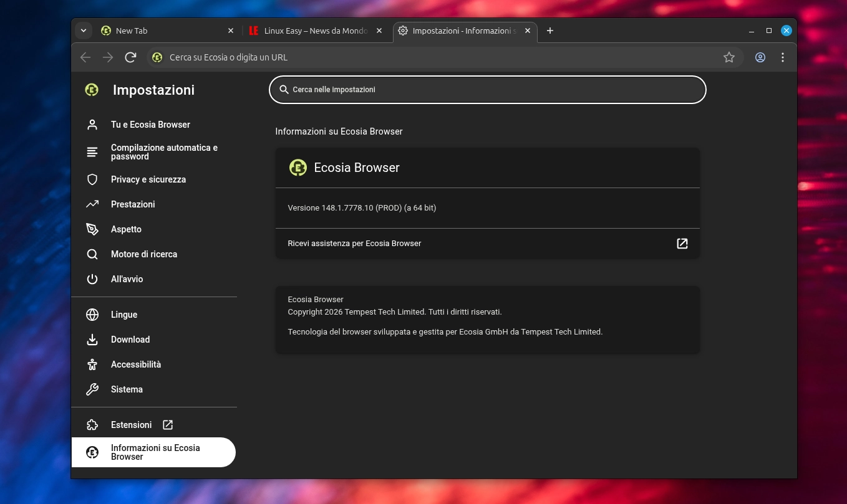This screenshot has width=847, height=504.
Task: Click the Versione 148.1.7778.10 text
Action: coord(362,208)
